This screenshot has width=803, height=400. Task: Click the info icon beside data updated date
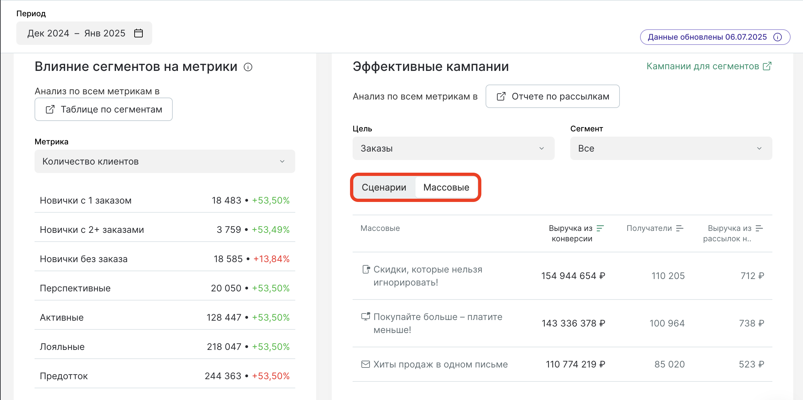click(x=778, y=37)
